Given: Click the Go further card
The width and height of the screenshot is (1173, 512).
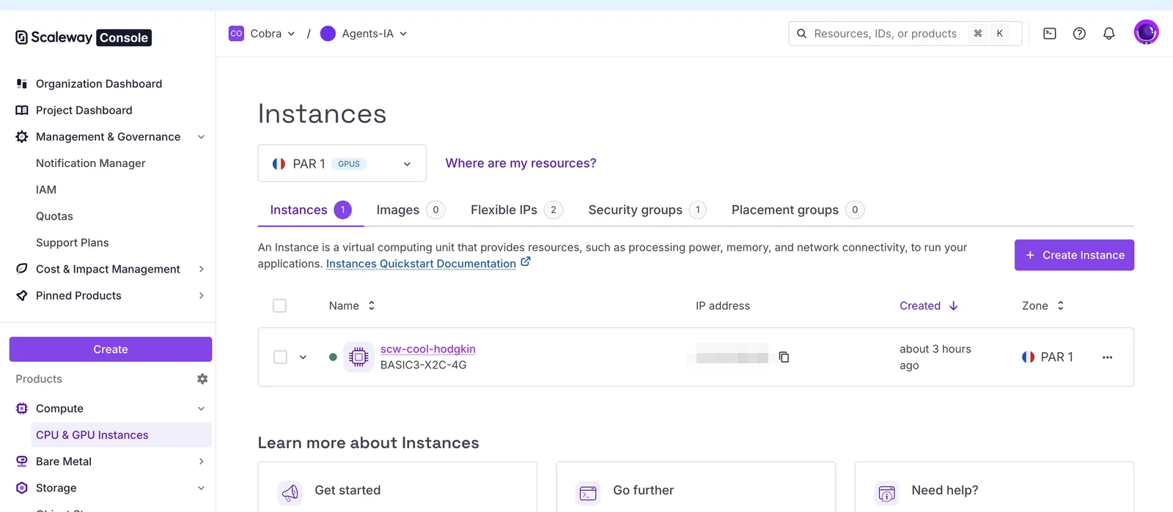Looking at the screenshot, I should (696, 487).
